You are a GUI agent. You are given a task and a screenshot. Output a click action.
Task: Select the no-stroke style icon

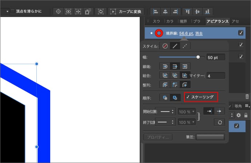tap(165, 46)
